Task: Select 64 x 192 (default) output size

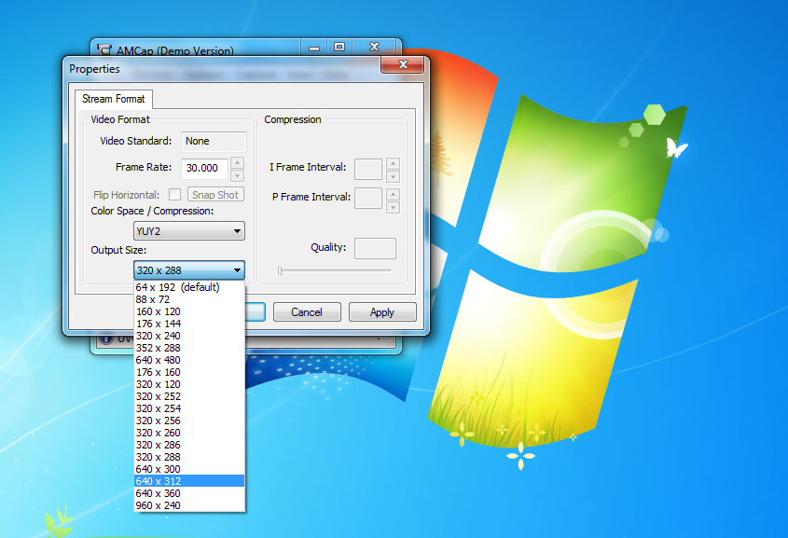Action: [189, 287]
